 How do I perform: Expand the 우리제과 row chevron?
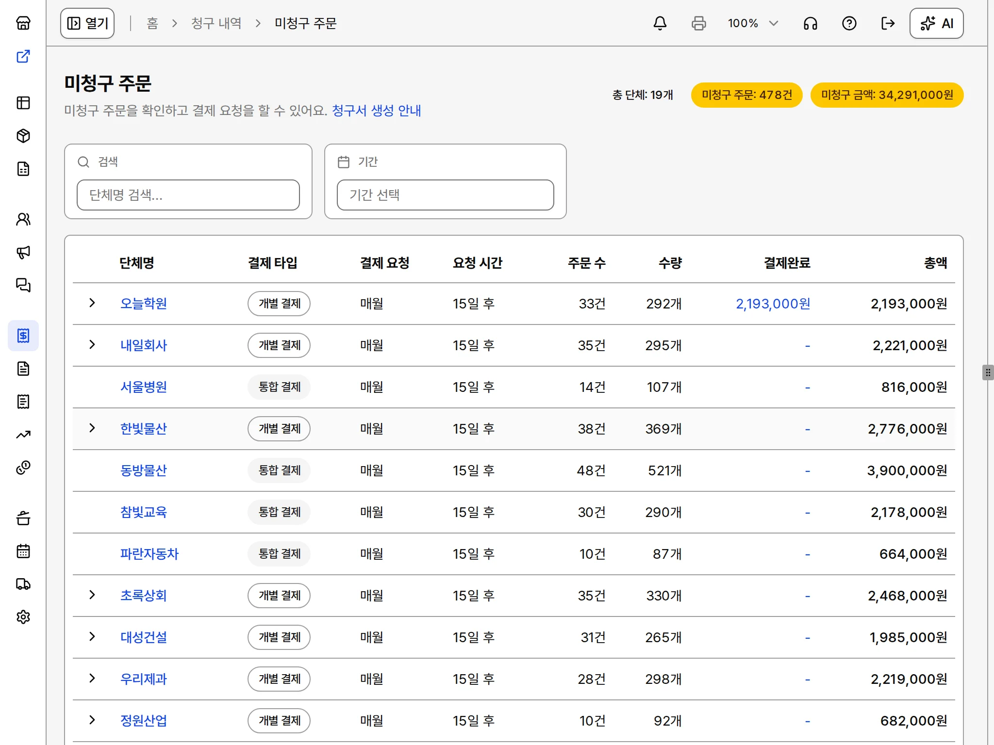point(92,679)
